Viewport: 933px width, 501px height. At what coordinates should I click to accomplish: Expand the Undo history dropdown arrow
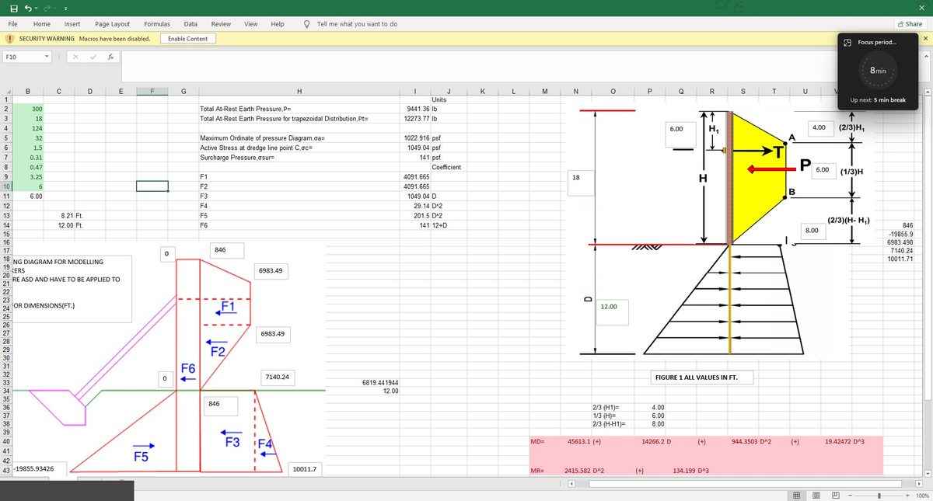click(x=36, y=6)
